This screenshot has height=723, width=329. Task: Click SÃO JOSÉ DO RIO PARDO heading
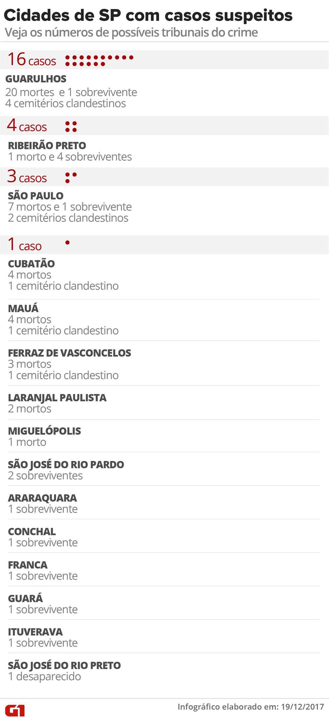(x=66, y=465)
